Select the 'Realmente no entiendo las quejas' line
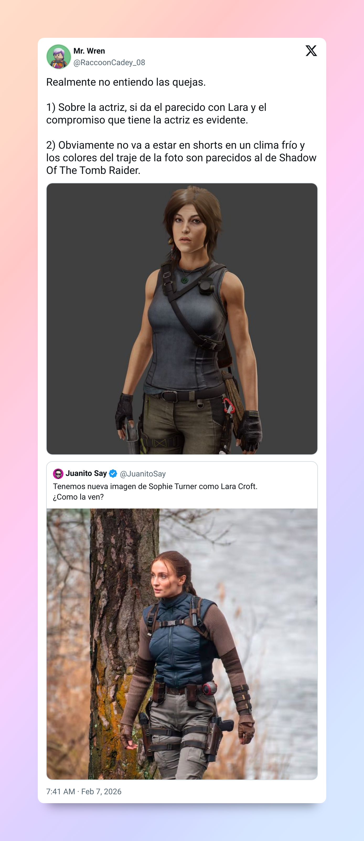The width and height of the screenshot is (364, 841). [126, 82]
